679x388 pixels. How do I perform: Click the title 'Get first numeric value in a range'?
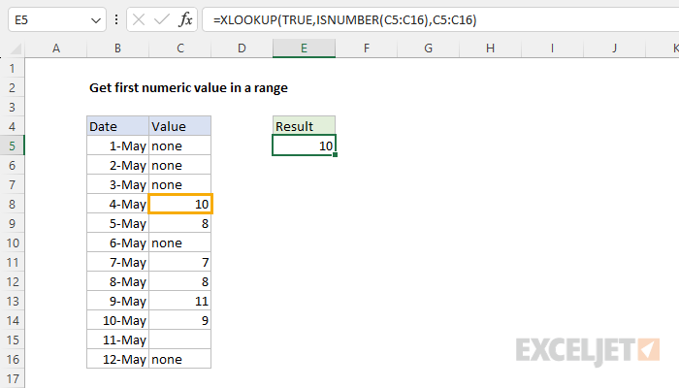click(187, 87)
